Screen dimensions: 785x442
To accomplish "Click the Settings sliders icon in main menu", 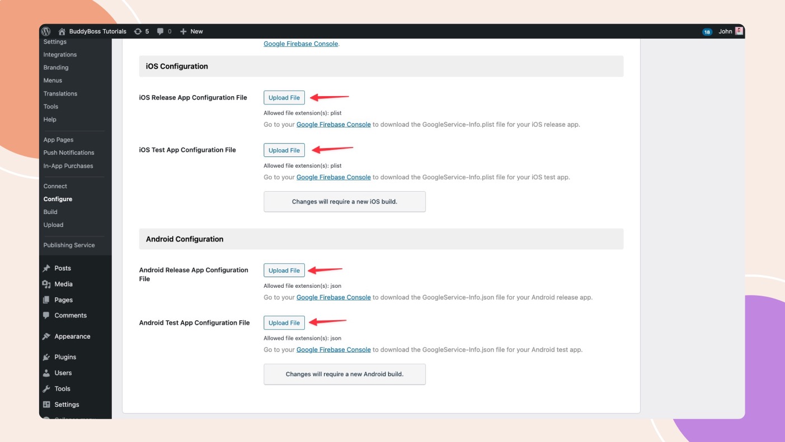I will click(x=46, y=405).
